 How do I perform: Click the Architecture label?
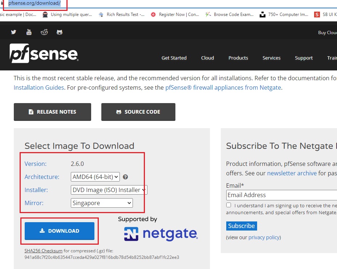(42, 177)
